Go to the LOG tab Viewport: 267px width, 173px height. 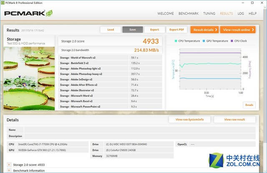coord(241,13)
